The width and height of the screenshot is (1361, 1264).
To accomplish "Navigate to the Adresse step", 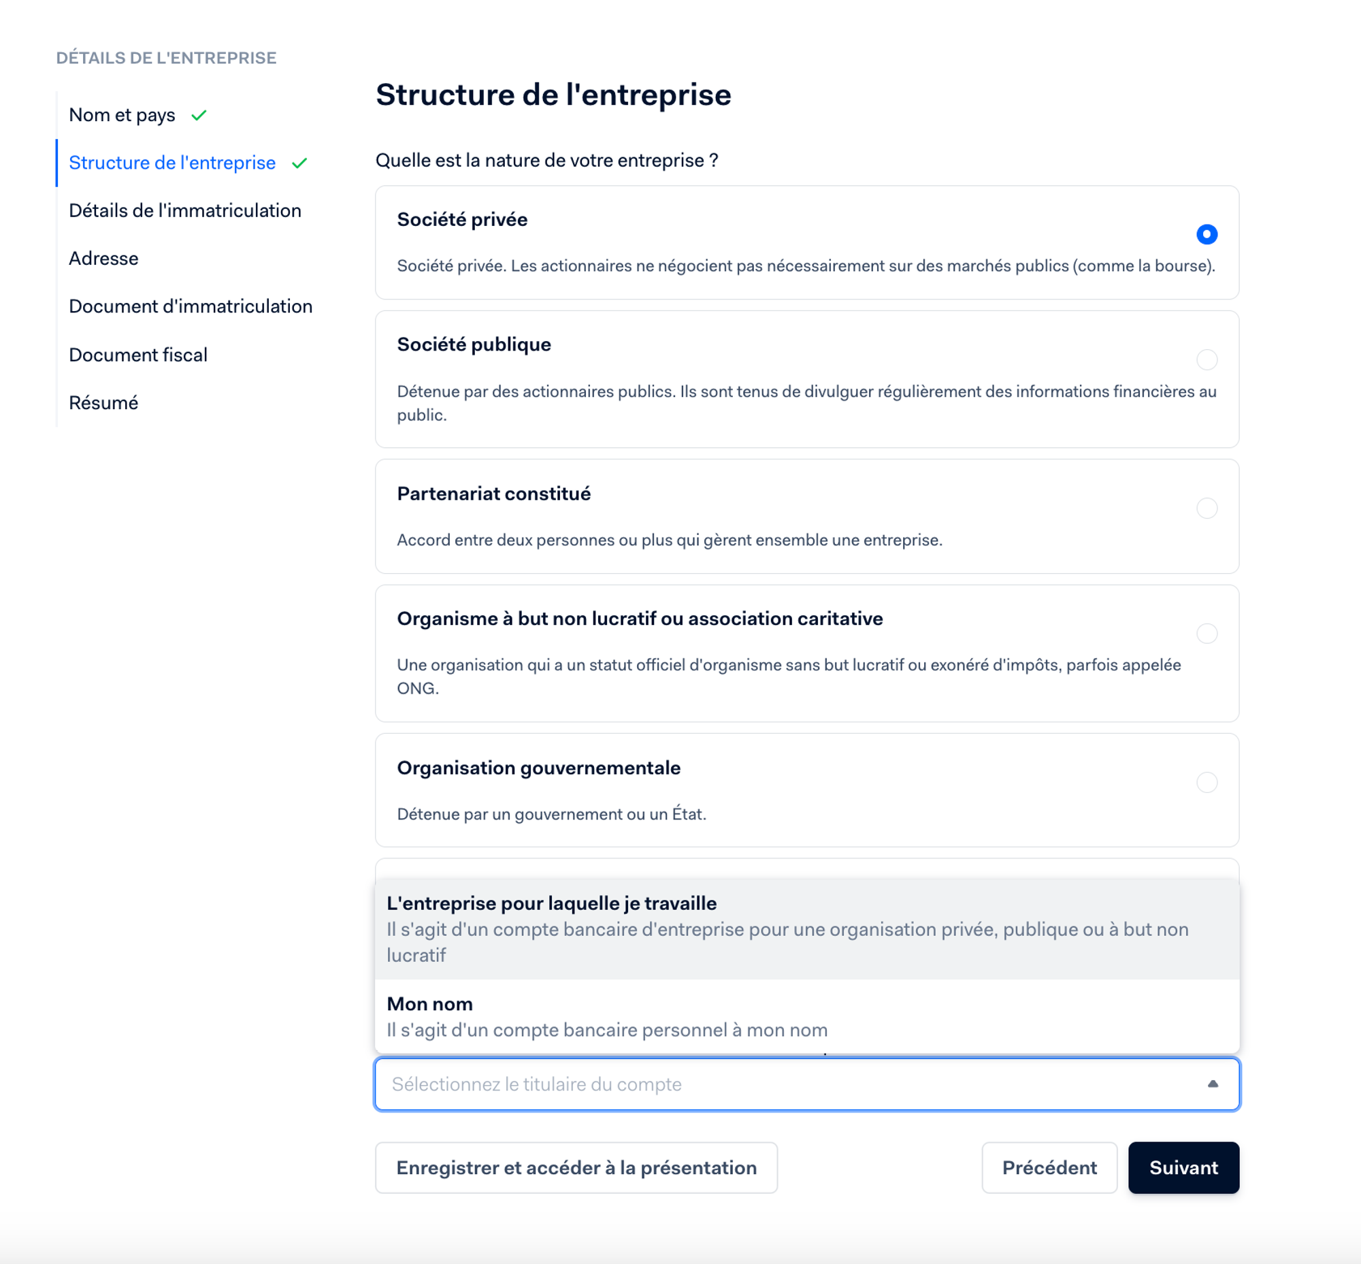I will pyautogui.click(x=104, y=259).
